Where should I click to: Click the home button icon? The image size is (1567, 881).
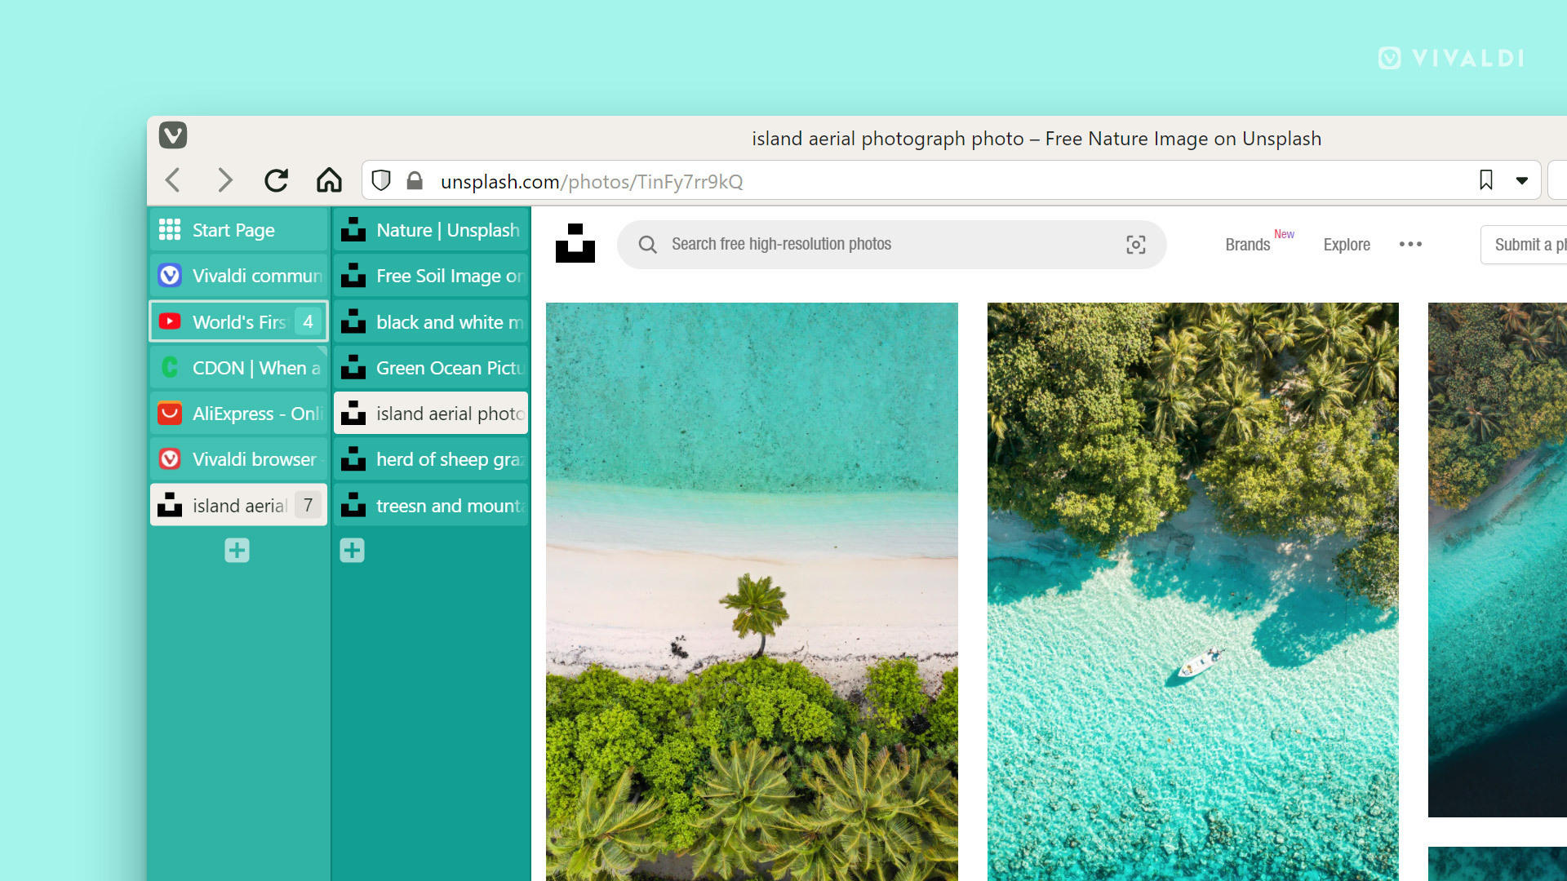(x=328, y=179)
